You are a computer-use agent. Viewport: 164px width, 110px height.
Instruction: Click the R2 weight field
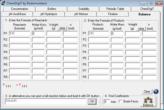[54, 40]
